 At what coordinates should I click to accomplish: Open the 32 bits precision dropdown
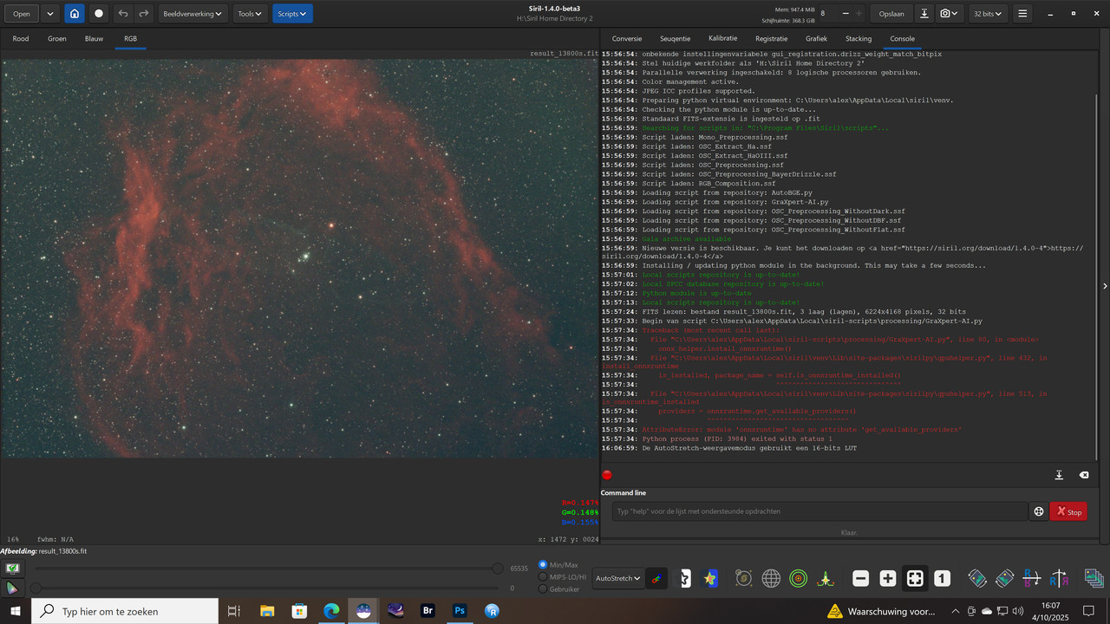click(x=988, y=13)
